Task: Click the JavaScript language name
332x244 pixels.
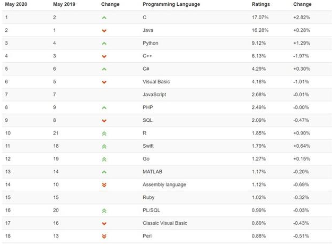Action: (154, 95)
